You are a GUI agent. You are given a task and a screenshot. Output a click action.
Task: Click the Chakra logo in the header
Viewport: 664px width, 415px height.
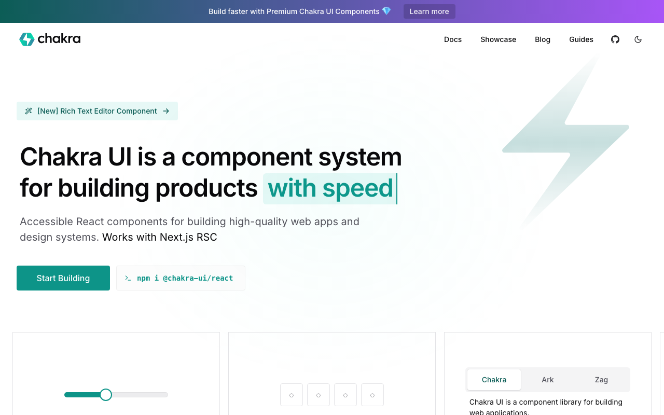tap(50, 39)
